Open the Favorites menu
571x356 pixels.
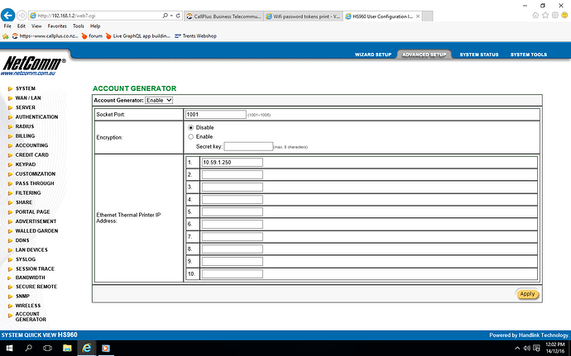pyautogui.click(x=57, y=26)
